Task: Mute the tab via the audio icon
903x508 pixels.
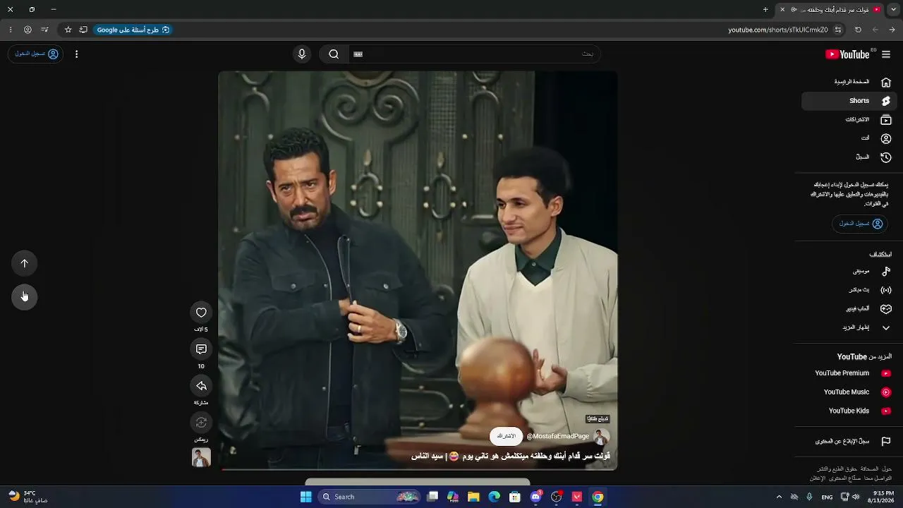Action: pyautogui.click(x=794, y=10)
